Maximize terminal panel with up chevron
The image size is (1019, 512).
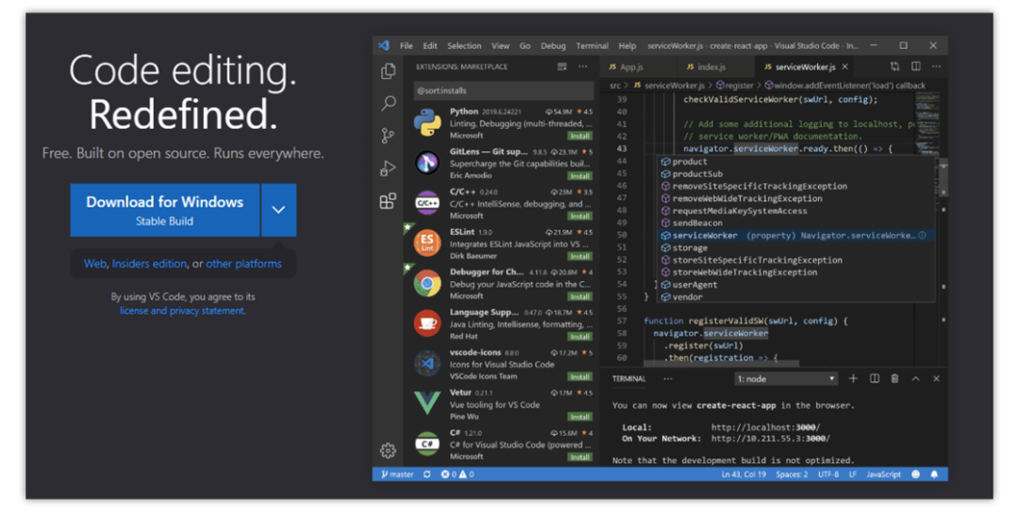(915, 378)
